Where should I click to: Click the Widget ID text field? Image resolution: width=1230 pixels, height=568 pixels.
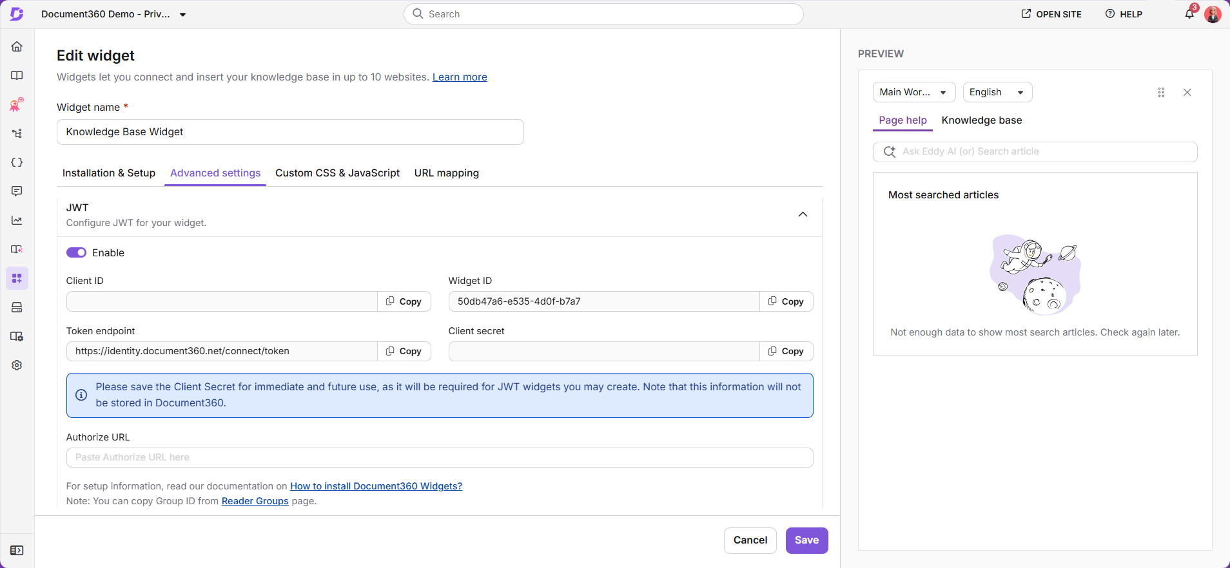point(604,301)
